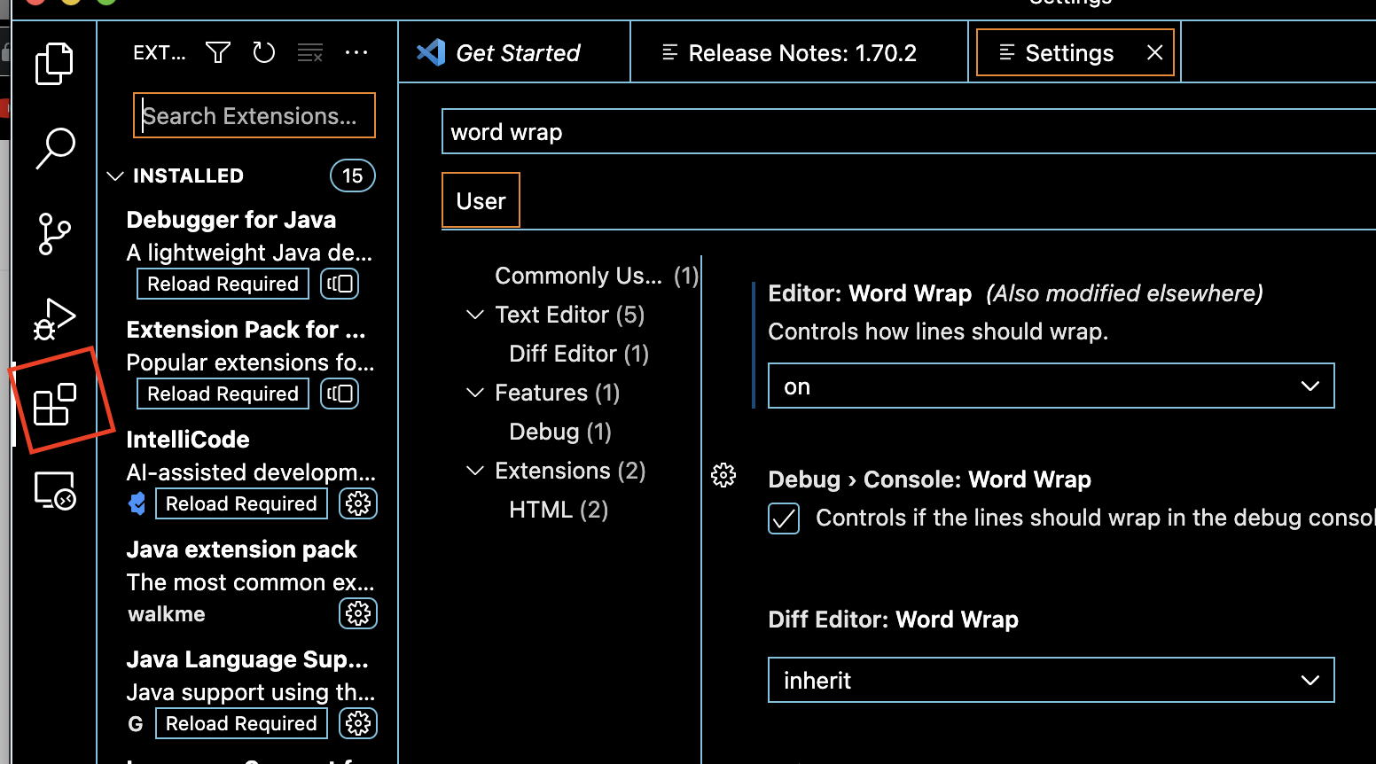
Task: Click Extension Pack remote-install icon
Action: pyautogui.click(x=340, y=394)
